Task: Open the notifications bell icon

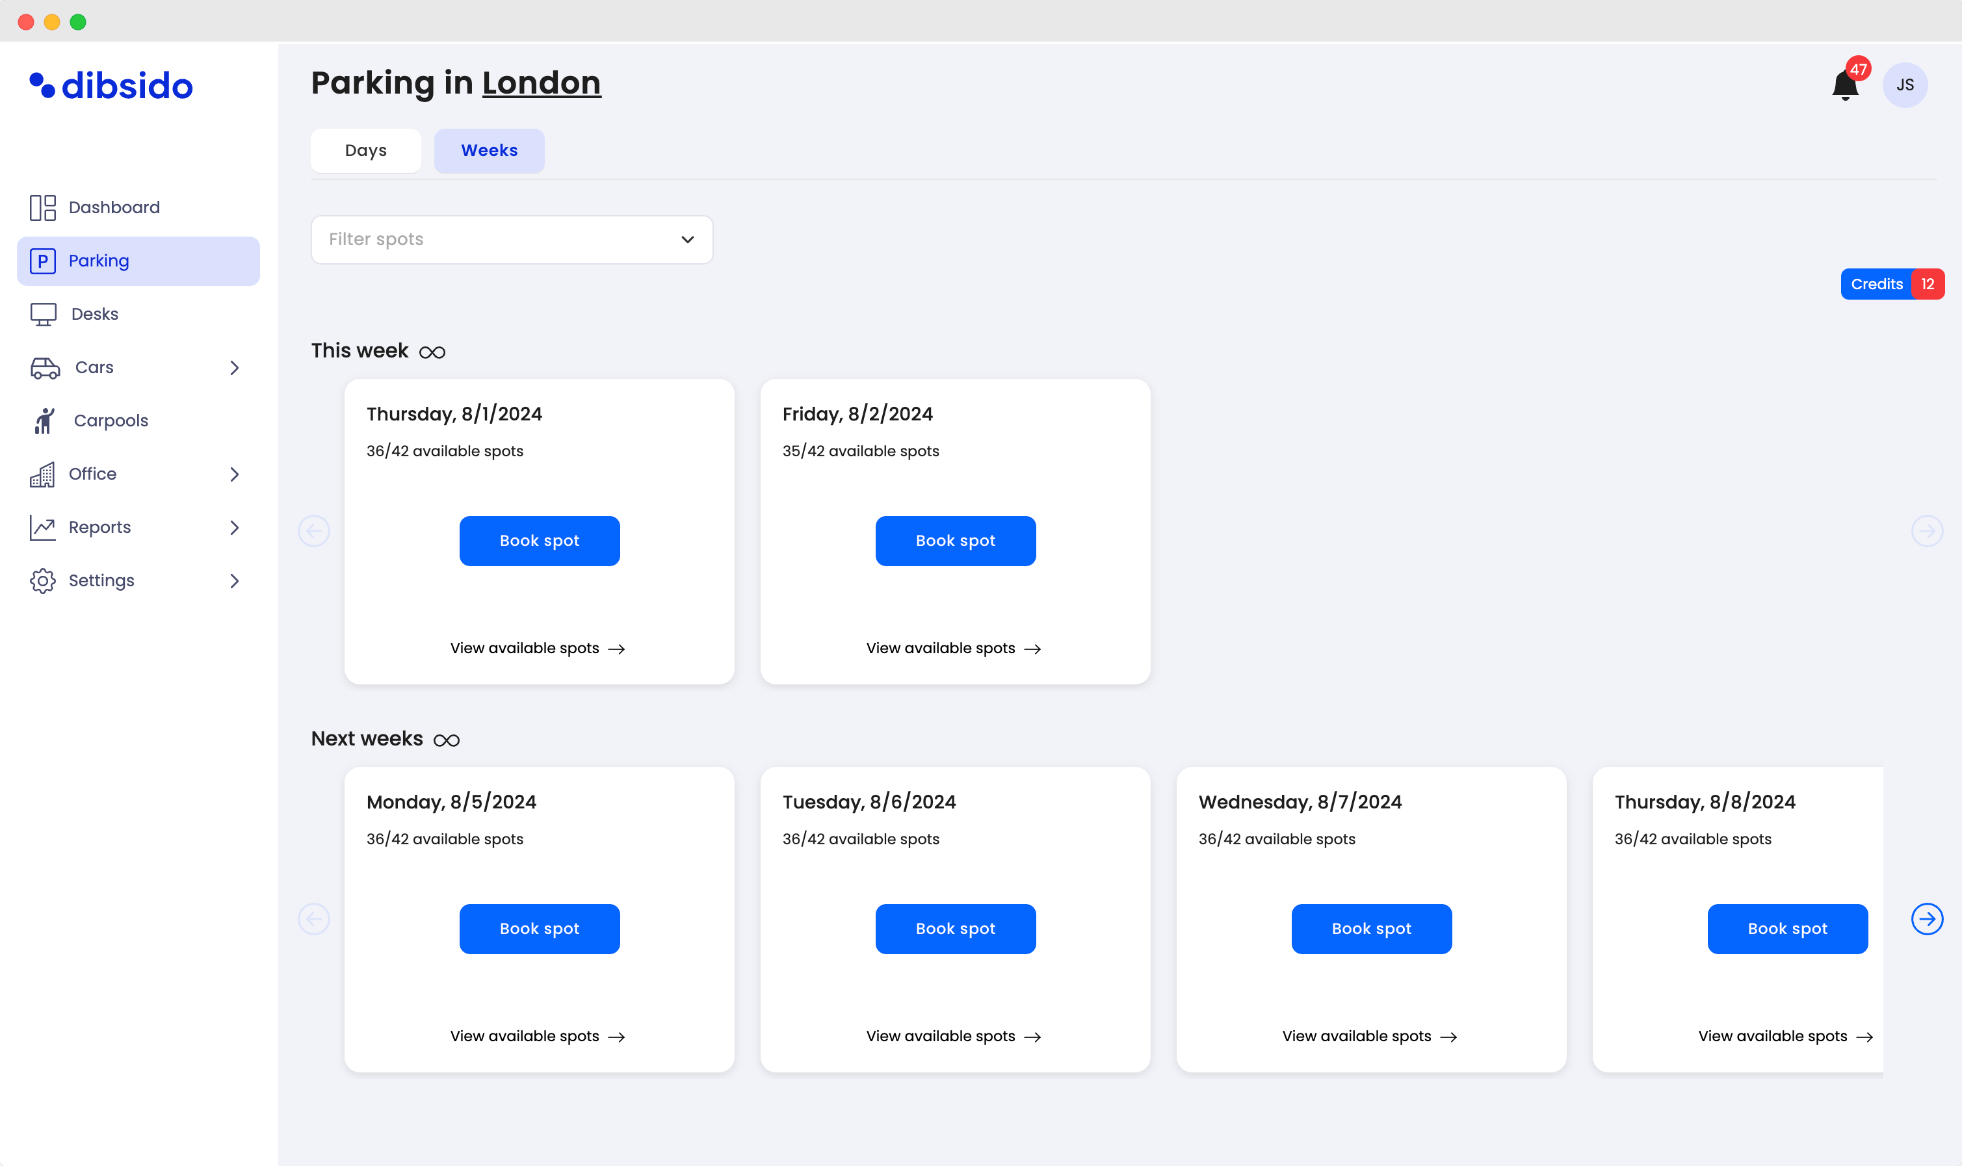Action: (1844, 85)
